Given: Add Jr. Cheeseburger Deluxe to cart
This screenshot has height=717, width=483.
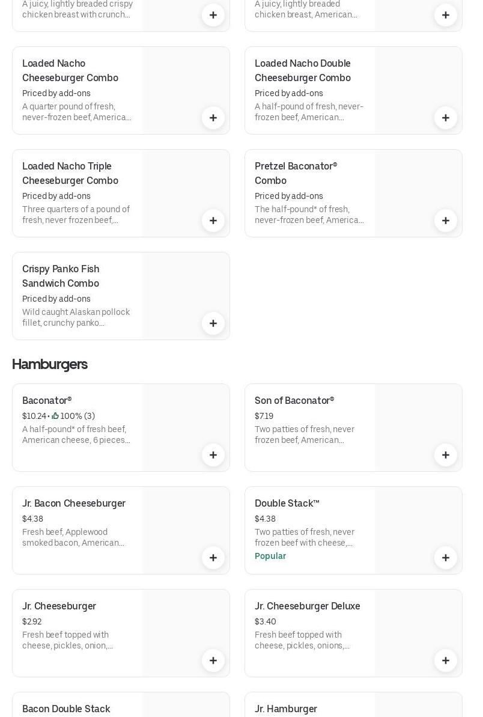Looking at the screenshot, I should [446, 661].
